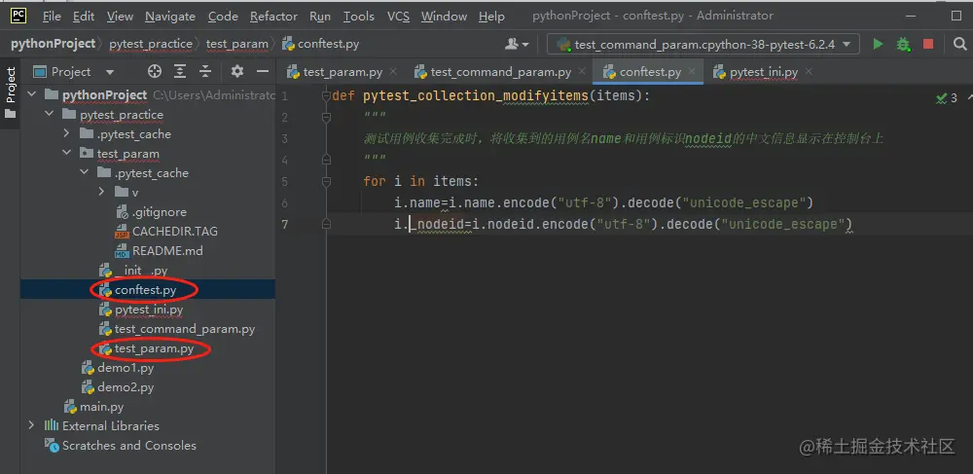Fold the for loop at line 5

pos(326,181)
